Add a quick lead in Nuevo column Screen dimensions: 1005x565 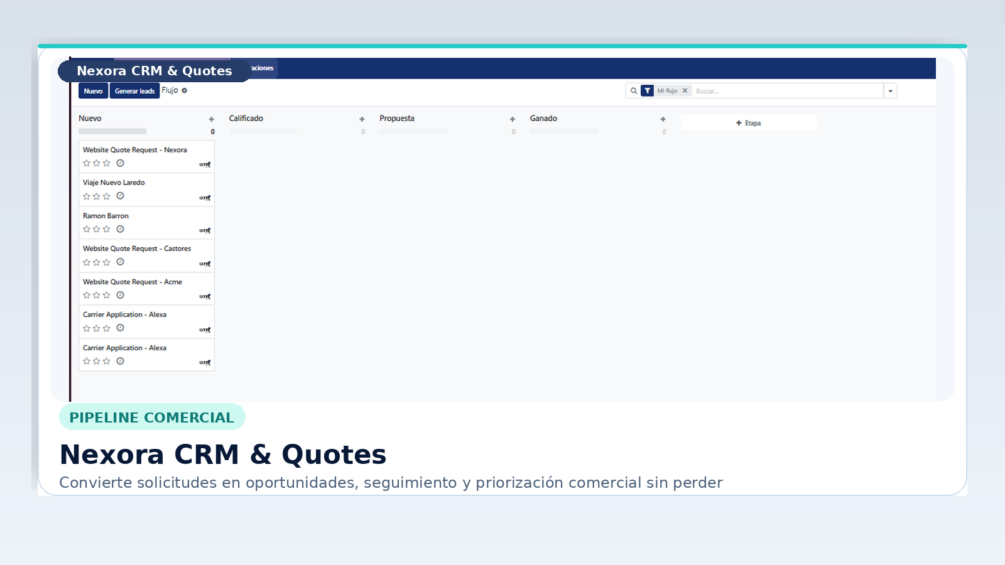(212, 119)
